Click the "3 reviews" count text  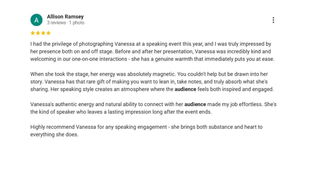pos(56,23)
